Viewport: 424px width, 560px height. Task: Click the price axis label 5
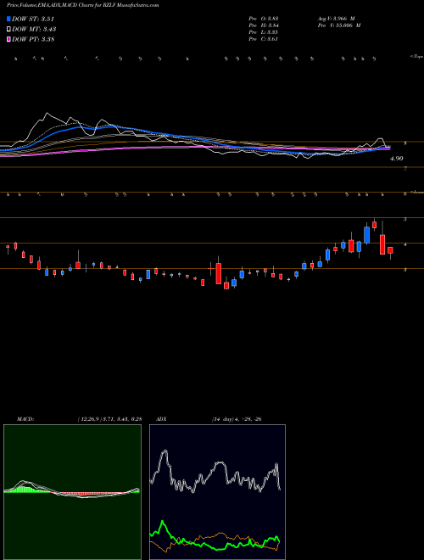(x=404, y=219)
